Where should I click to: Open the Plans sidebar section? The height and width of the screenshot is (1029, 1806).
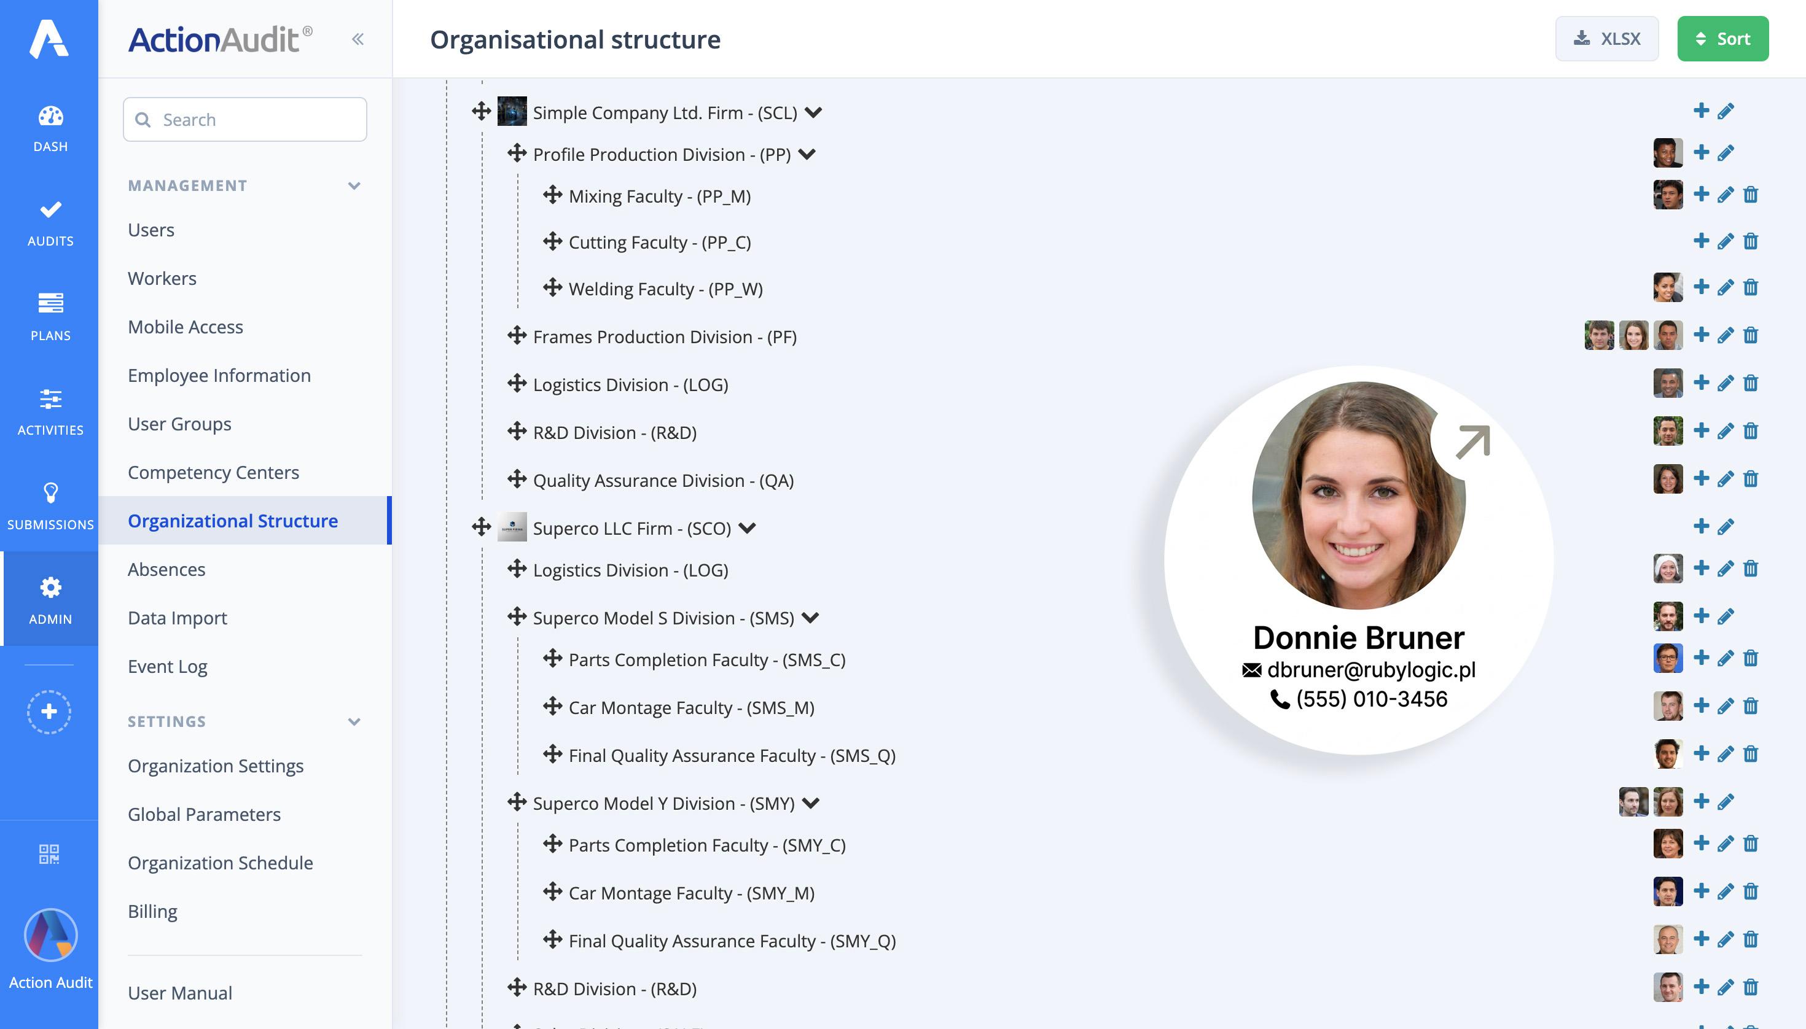click(x=50, y=317)
